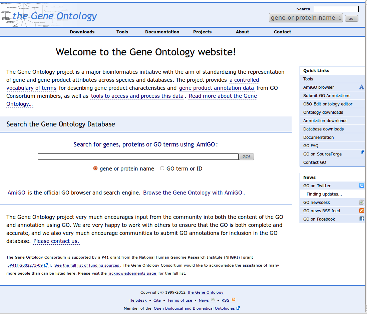
Task: Click the external-link icon after Open Biological Ontologies
Action: 238,308
